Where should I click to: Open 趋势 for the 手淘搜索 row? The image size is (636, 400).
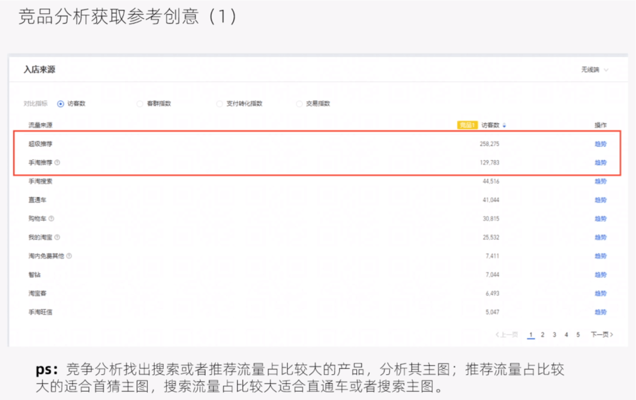click(x=600, y=181)
